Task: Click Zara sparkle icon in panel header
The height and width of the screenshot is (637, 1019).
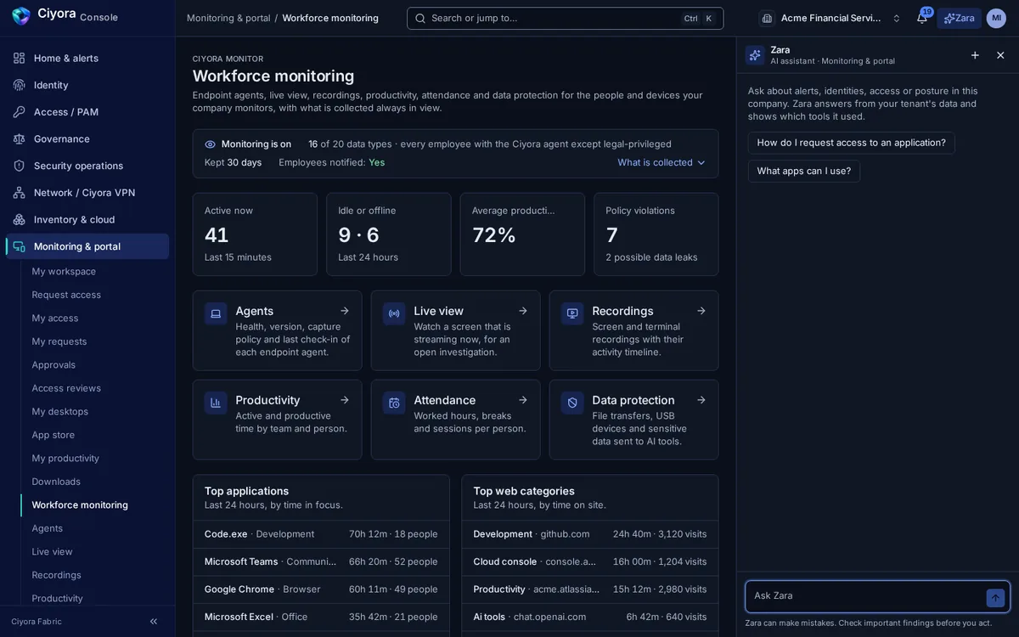Action: pyautogui.click(x=755, y=55)
